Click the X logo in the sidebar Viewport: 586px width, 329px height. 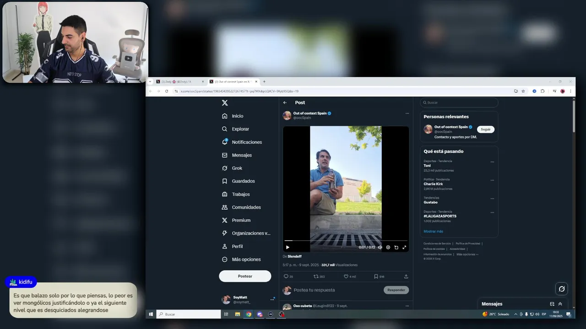[x=225, y=103]
